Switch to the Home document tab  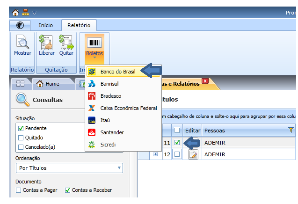(52, 84)
